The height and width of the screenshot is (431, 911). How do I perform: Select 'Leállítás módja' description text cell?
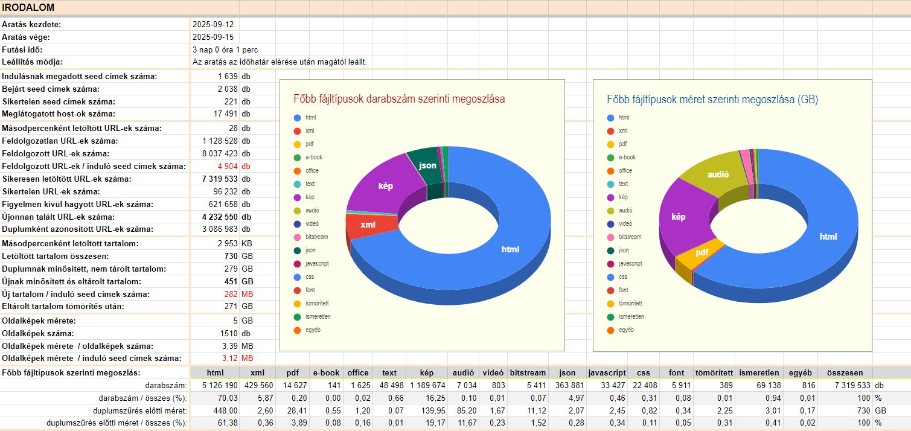point(280,62)
